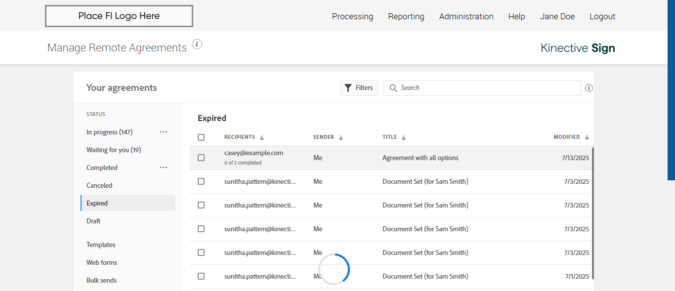Screen dimensions: 675x291
Task: Open the Filters dropdown
Action: (359, 88)
